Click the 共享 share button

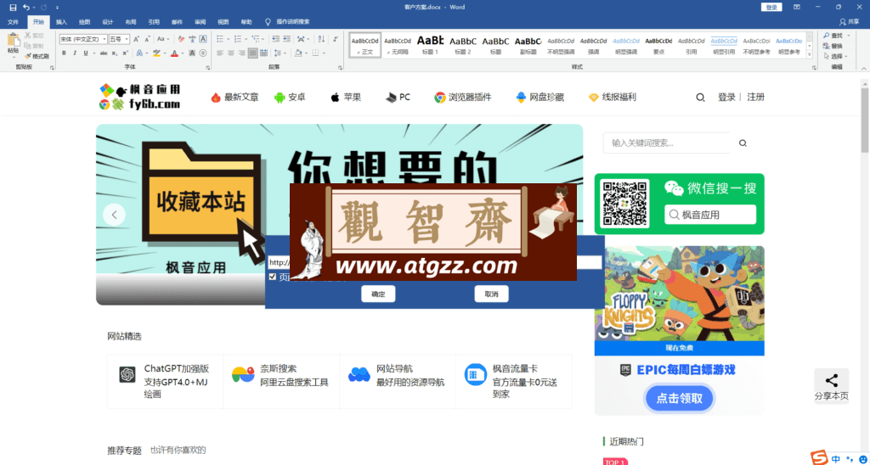pos(849,22)
